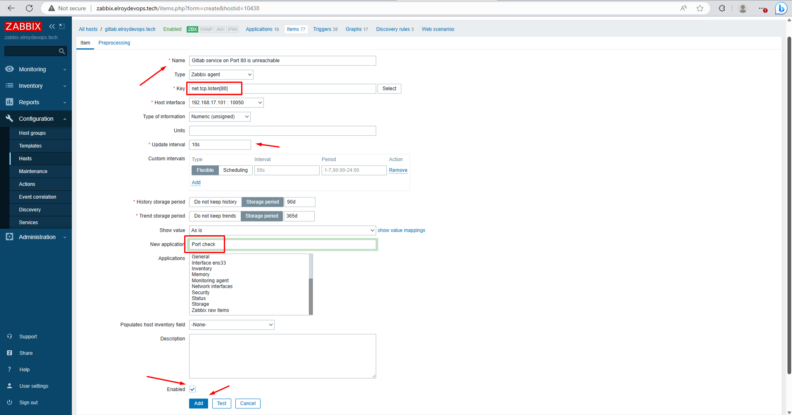This screenshot has width=792, height=415.
Task: Click the Add custom interval link
Action: click(196, 183)
